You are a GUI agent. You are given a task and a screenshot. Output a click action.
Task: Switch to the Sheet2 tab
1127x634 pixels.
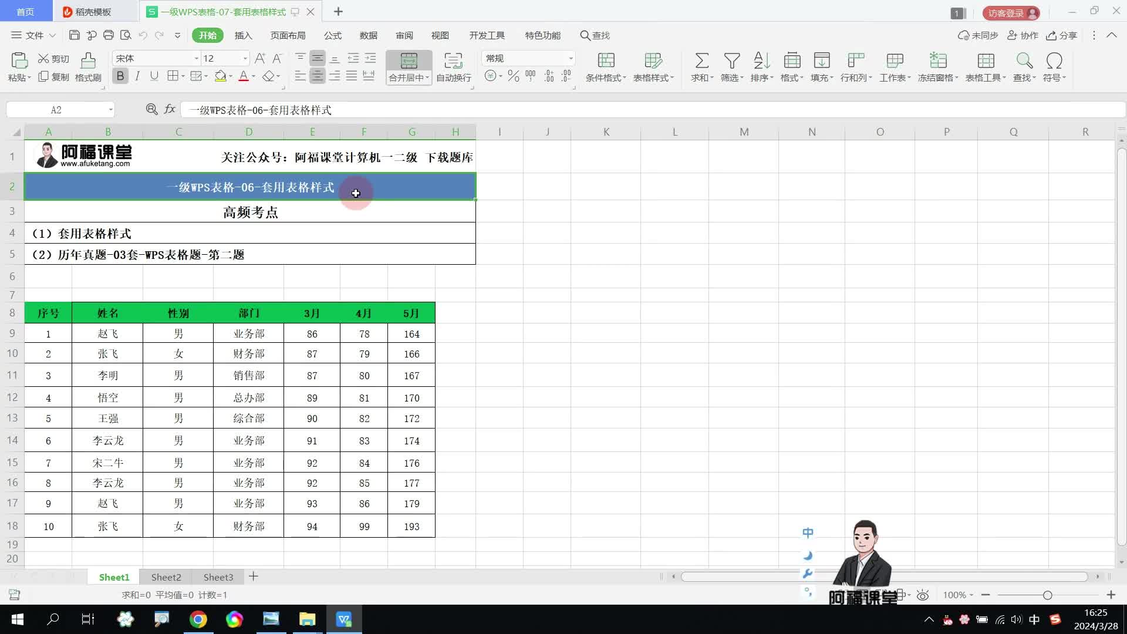click(166, 577)
